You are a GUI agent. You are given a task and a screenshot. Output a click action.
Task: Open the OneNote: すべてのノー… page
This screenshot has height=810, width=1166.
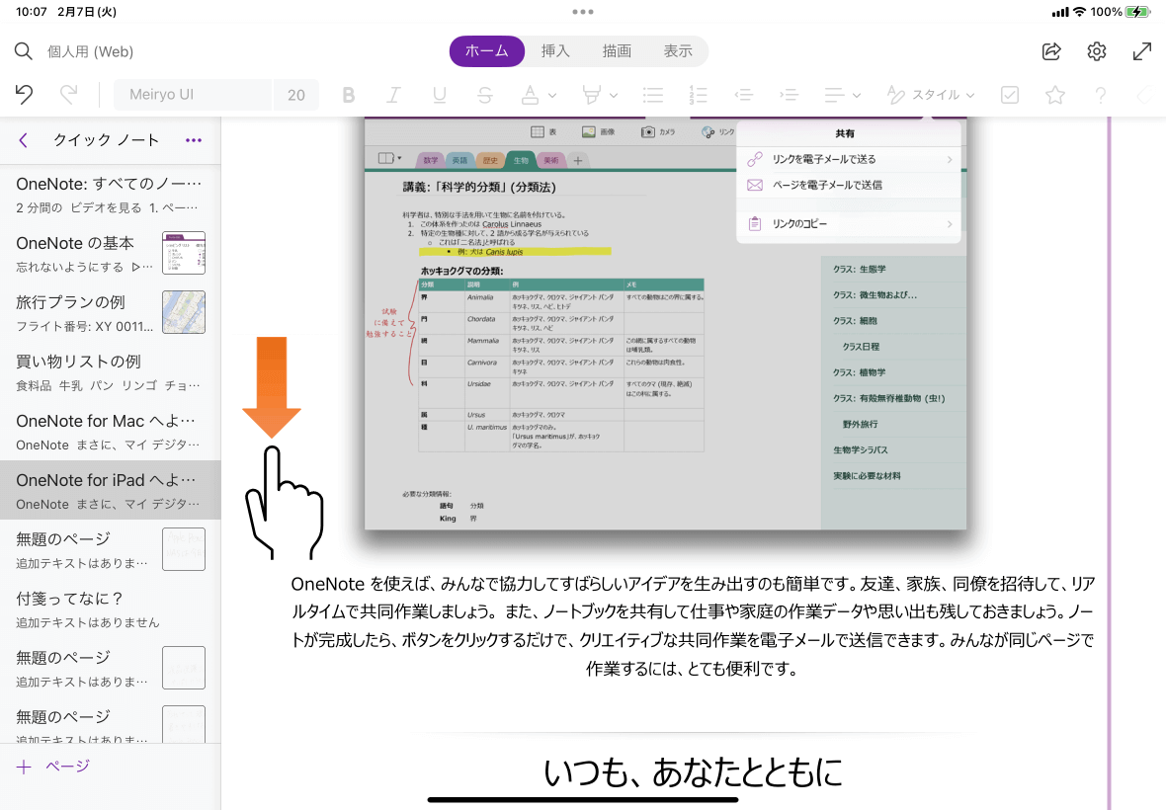point(110,195)
